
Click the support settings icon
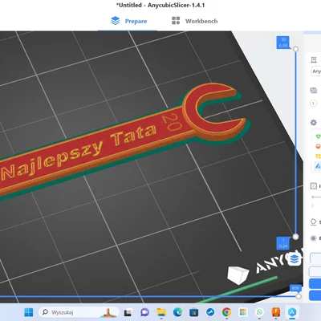click(313, 221)
